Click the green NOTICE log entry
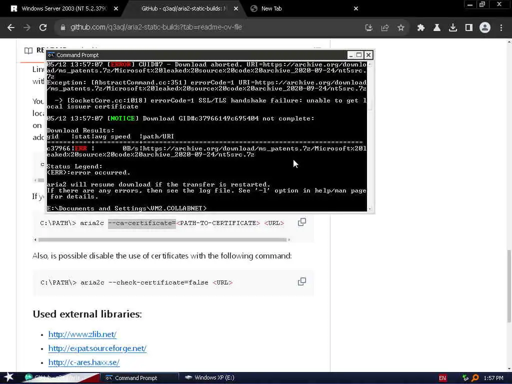 pos(123,118)
